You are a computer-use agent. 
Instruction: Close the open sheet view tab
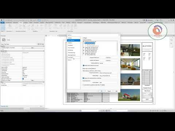point(58,36)
